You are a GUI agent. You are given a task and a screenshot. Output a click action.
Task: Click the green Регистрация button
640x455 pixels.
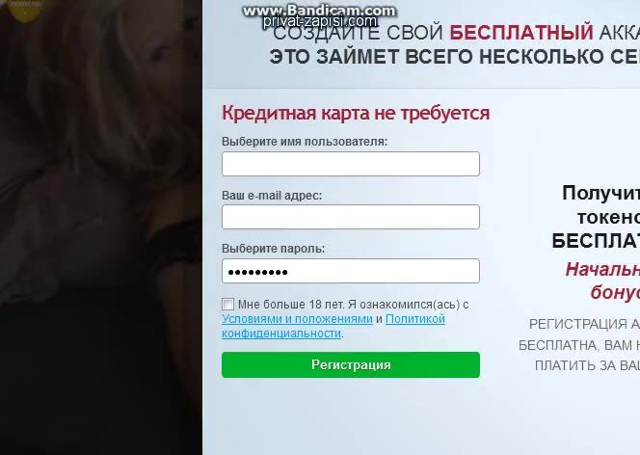pyautogui.click(x=351, y=364)
